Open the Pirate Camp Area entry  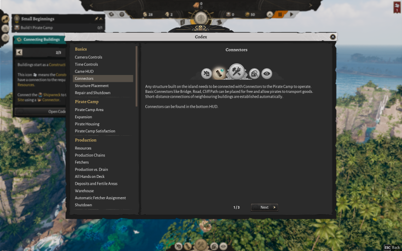(x=89, y=110)
